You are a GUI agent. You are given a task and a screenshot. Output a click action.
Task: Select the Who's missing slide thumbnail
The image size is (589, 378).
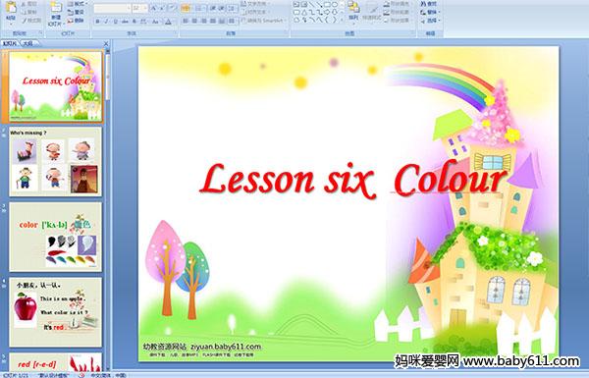pyautogui.click(x=55, y=162)
